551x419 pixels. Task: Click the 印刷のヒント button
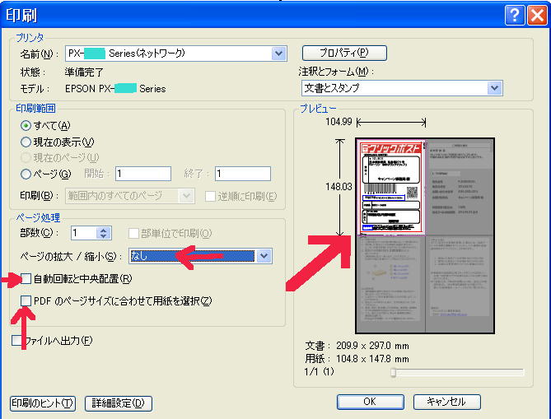(x=43, y=403)
